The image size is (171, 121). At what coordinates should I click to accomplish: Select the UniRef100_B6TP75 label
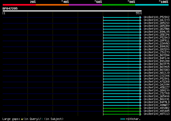tap(157, 64)
